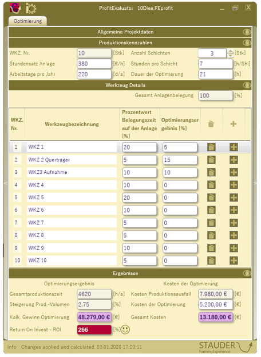
Task: Click the Stundensatz Anlage input field
Action: tap(94, 64)
